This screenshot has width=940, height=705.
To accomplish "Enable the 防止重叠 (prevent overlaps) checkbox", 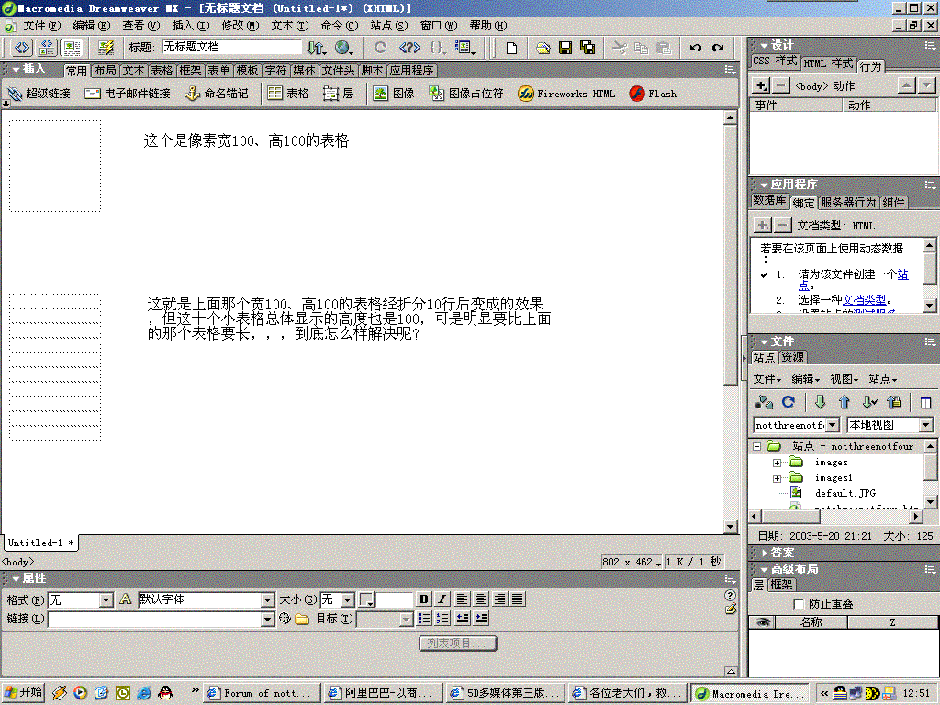I will click(799, 603).
